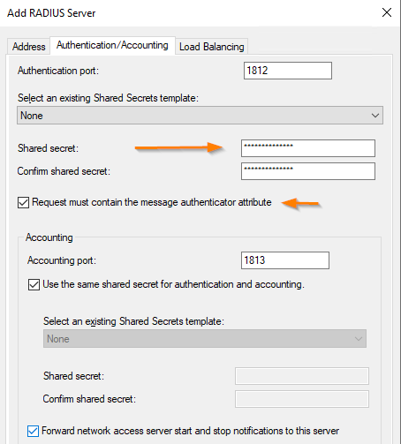This screenshot has height=444, width=401.
Task: Click the Authentication port label
Action: click(x=58, y=71)
